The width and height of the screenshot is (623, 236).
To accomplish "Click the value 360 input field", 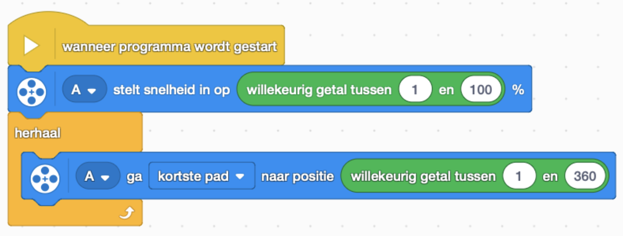I will (x=585, y=177).
